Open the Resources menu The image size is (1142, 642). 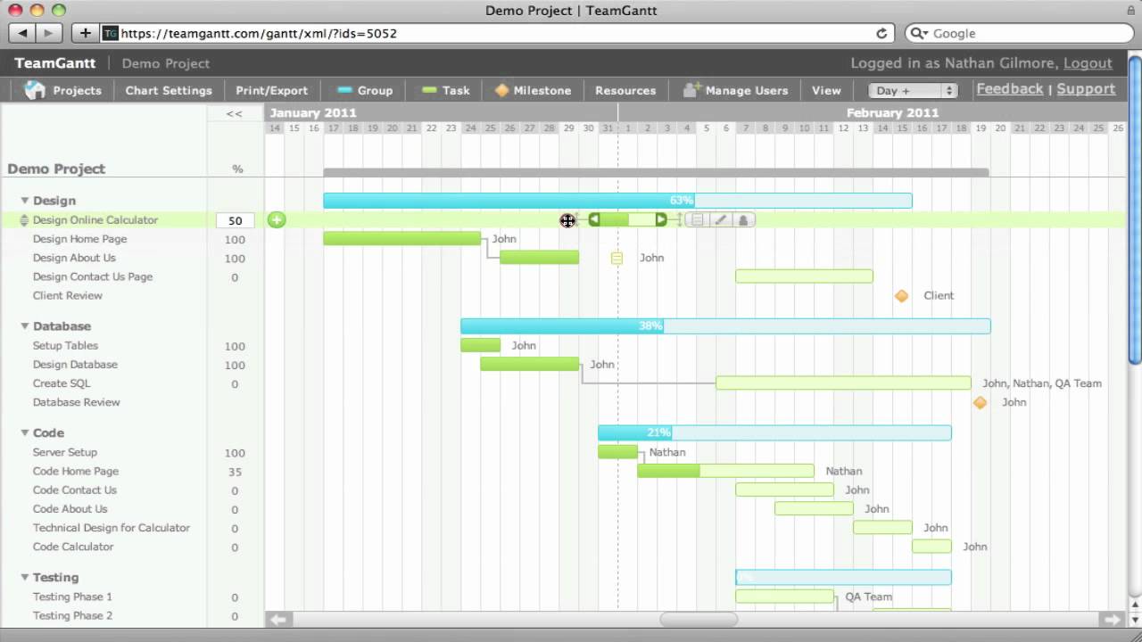[x=625, y=90]
